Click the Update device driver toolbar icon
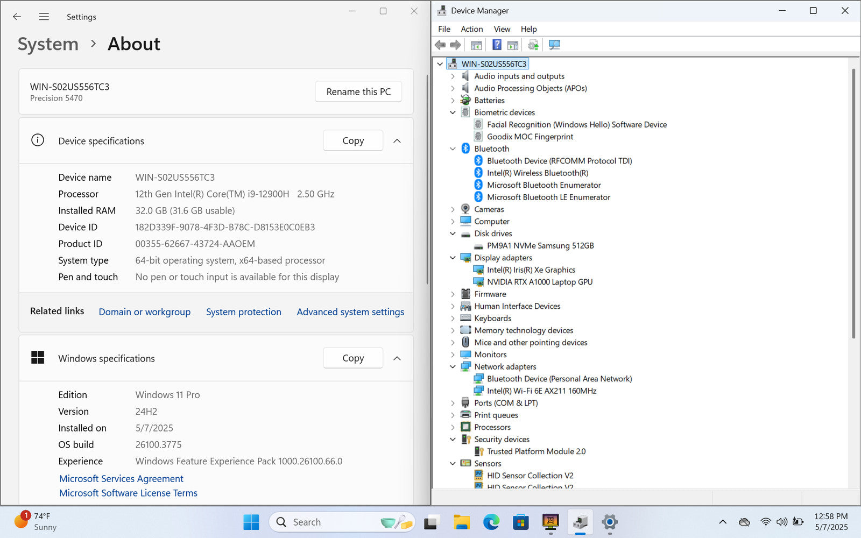The image size is (861, 538). pyautogui.click(x=533, y=45)
